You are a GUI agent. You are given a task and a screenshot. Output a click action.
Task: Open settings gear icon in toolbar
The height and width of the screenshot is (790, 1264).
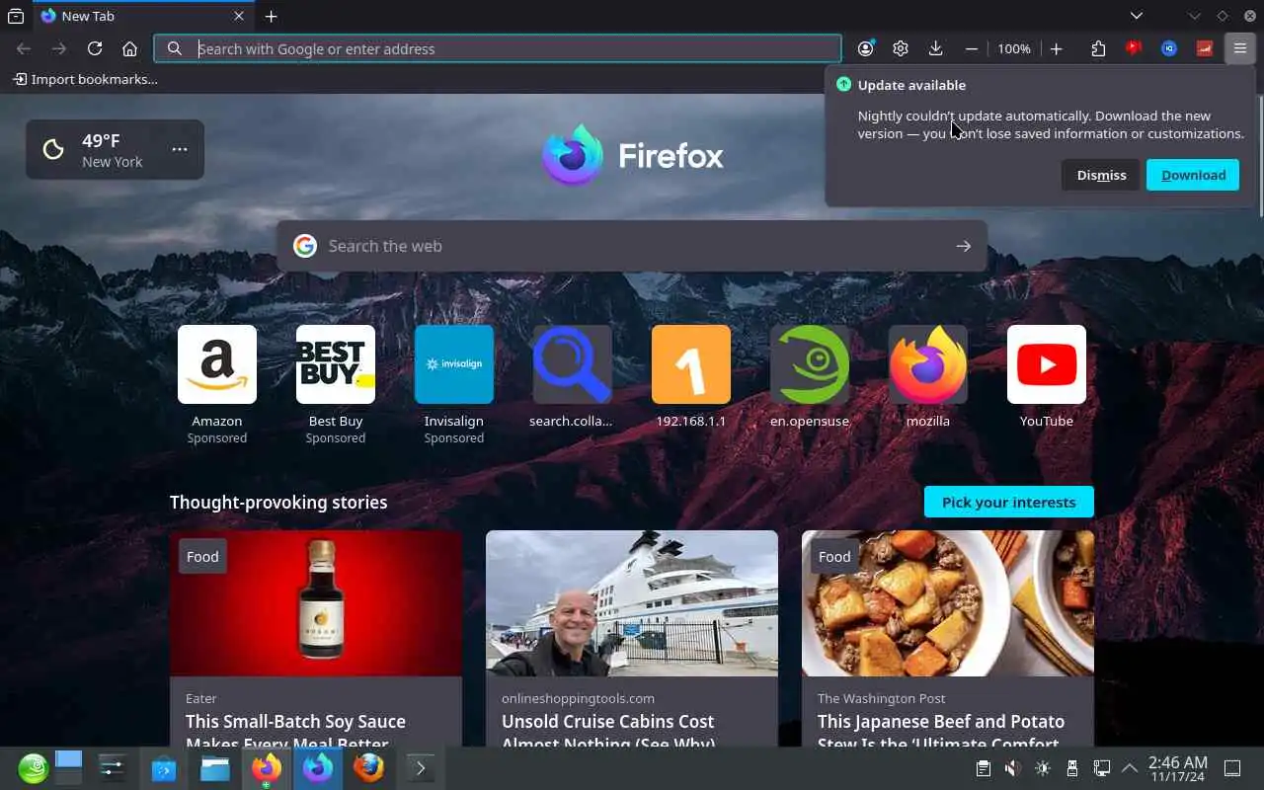point(901,48)
